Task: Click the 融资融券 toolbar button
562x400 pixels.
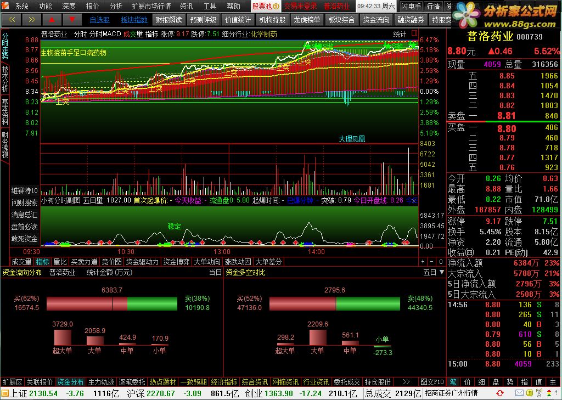Action: (411, 20)
